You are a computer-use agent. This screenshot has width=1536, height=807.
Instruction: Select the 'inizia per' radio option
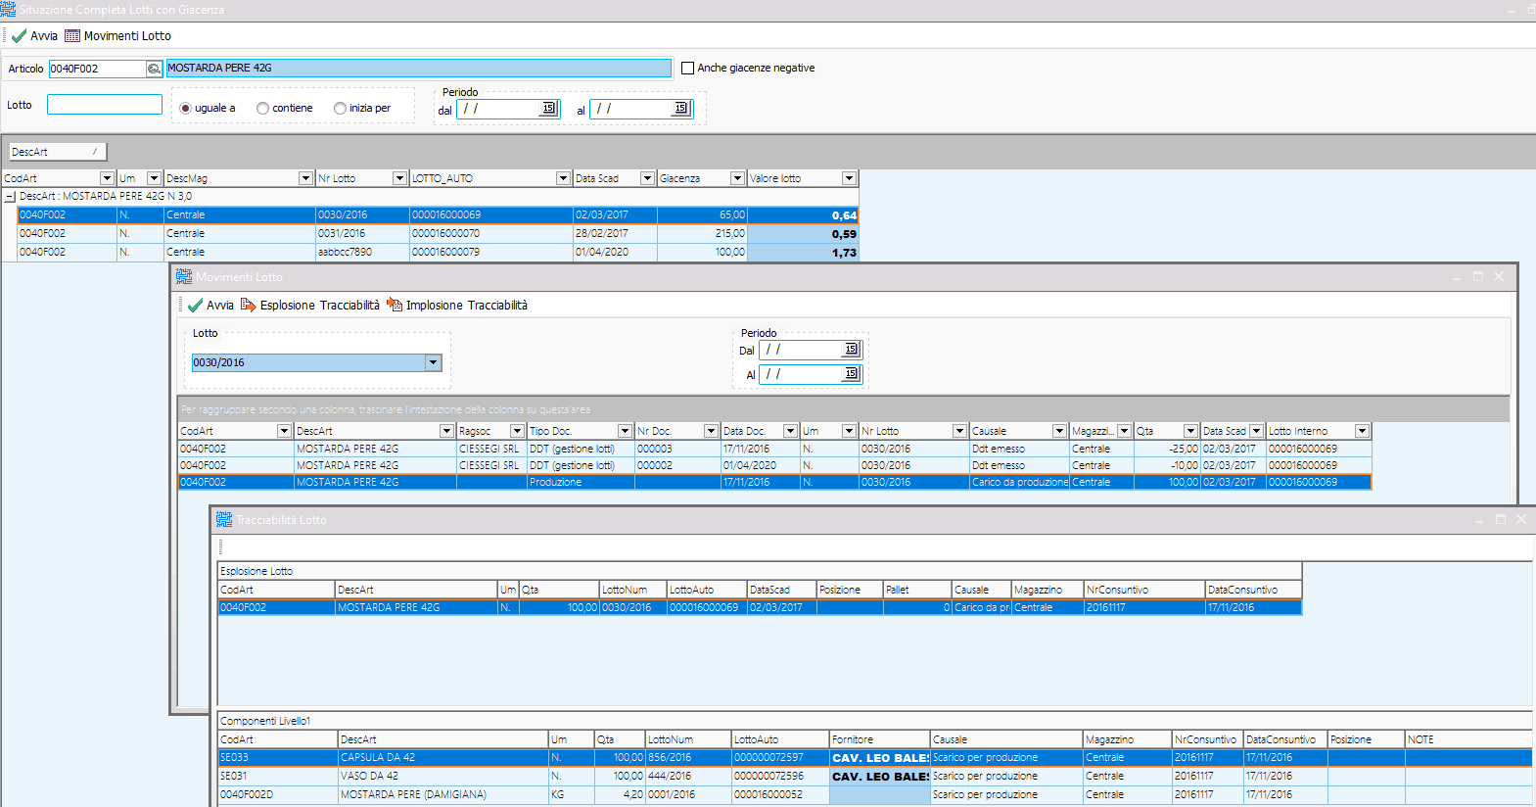point(340,109)
